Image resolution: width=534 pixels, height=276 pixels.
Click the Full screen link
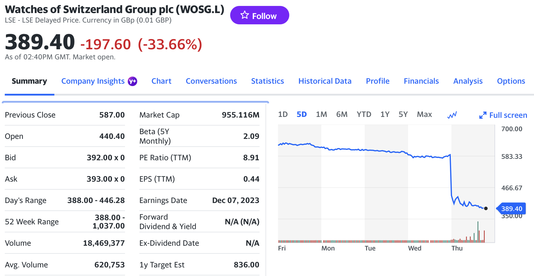(508, 115)
